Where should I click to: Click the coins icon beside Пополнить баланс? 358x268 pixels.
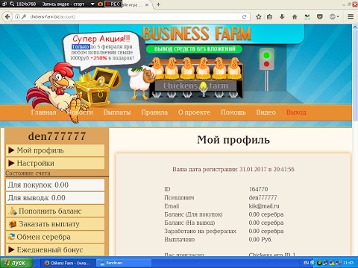point(13,211)
